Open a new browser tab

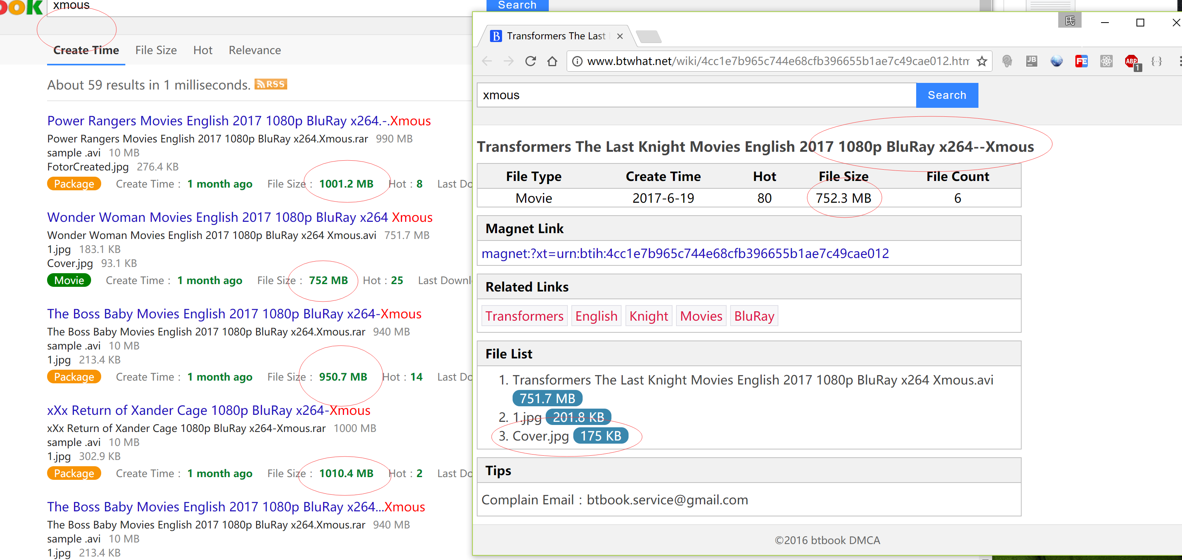[x=649, y=36]
